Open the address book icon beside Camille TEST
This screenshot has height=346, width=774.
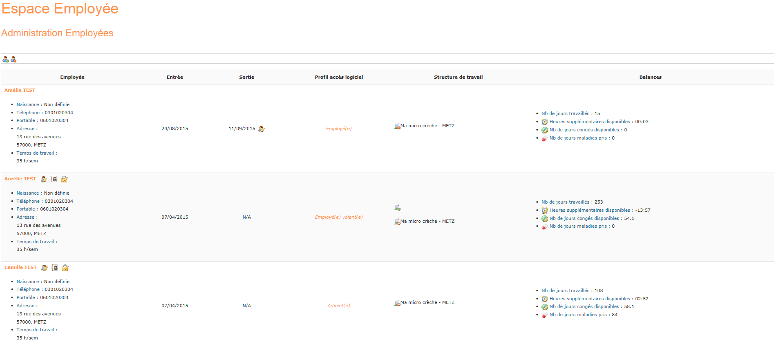(55, 268)
